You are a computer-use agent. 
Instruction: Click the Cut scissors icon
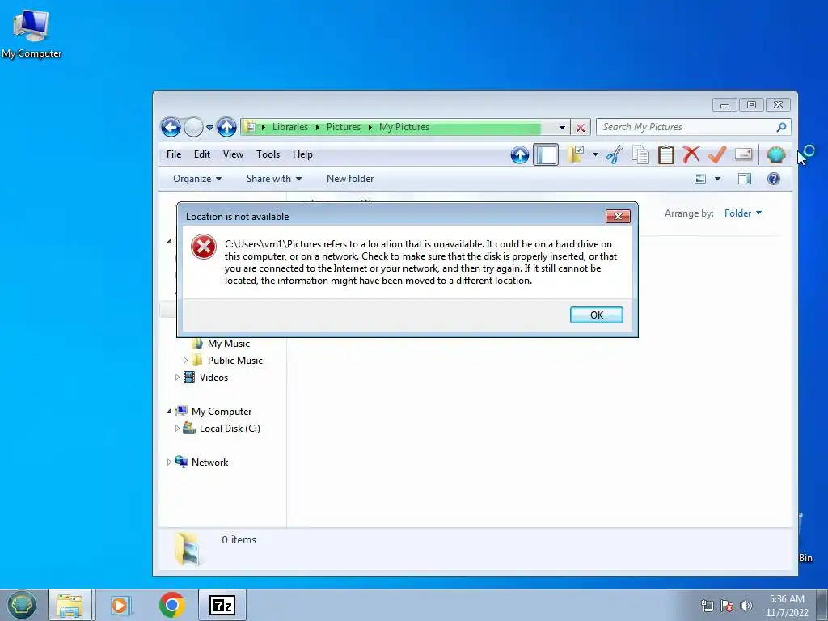615,154
